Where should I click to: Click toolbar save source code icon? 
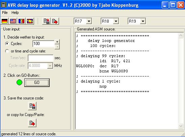click(47, 21)
